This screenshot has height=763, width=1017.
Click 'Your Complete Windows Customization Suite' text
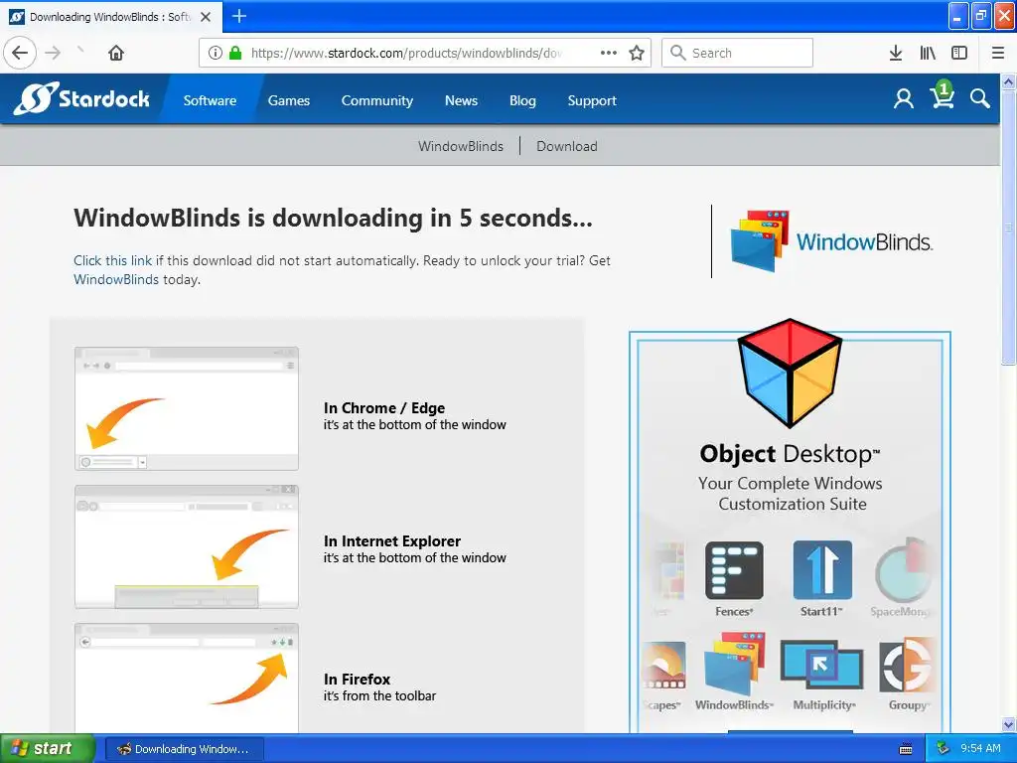tap(791, 494)
